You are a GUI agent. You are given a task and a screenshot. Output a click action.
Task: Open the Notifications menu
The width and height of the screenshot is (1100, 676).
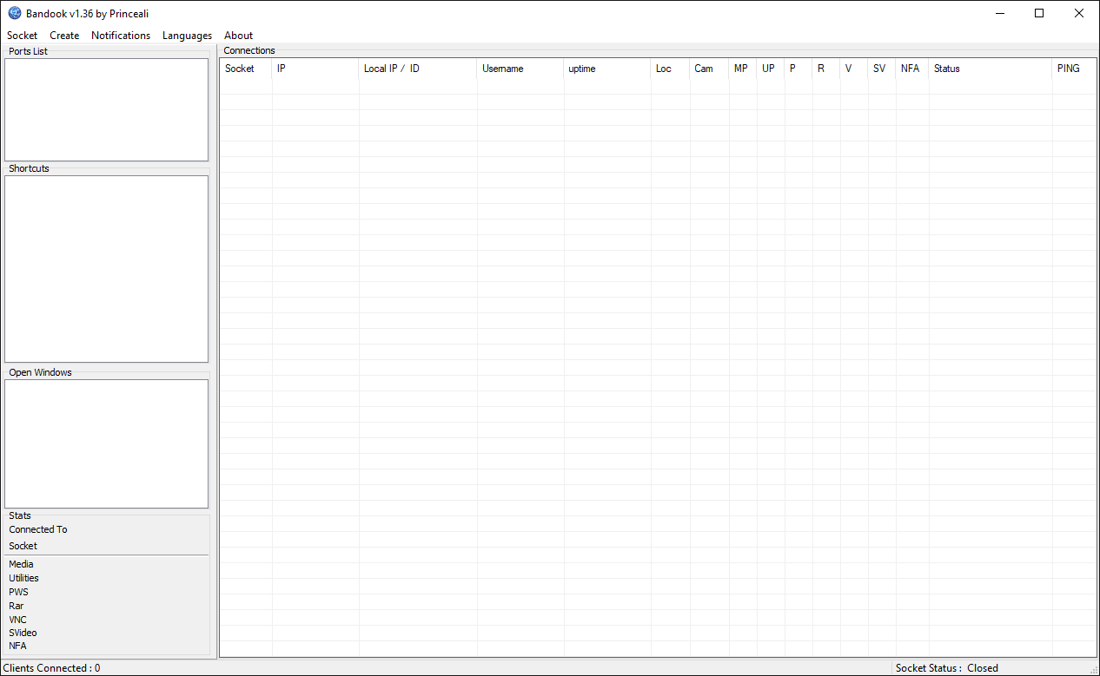pos(121,36)
